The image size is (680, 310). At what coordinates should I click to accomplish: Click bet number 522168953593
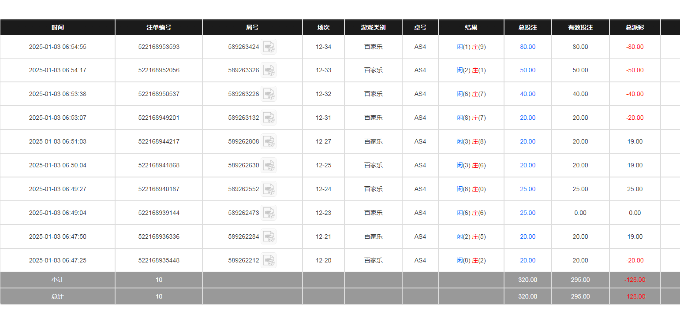tap(159, 47)
